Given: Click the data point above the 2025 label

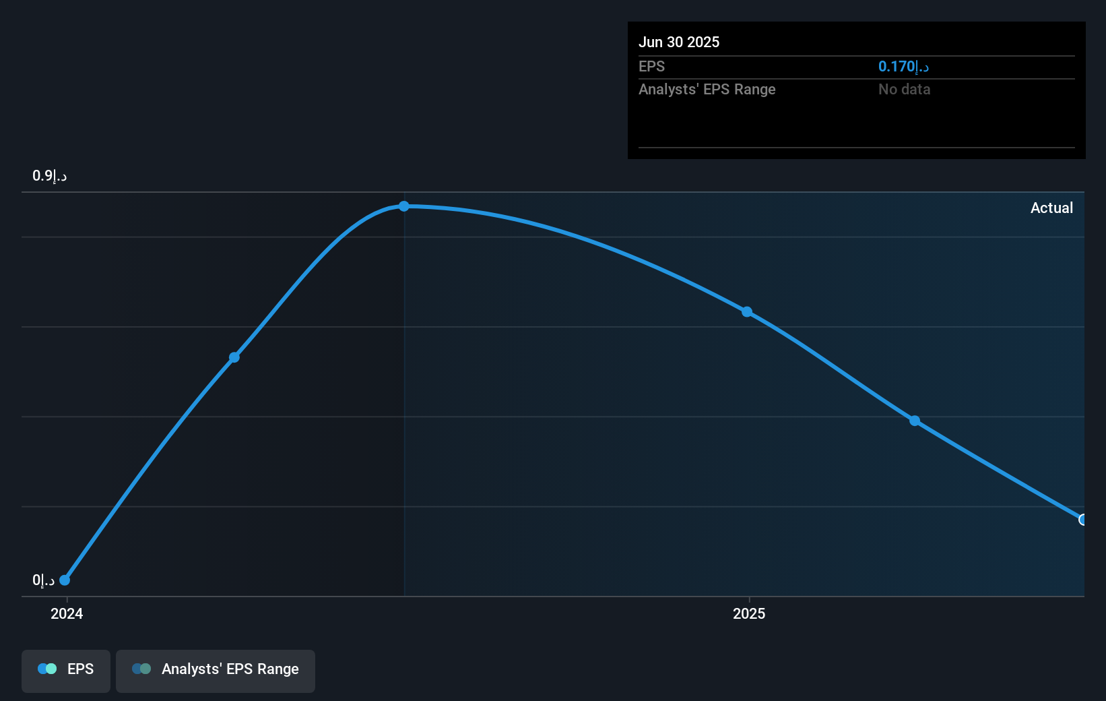Looking at the screenshot, I should 748,311.
